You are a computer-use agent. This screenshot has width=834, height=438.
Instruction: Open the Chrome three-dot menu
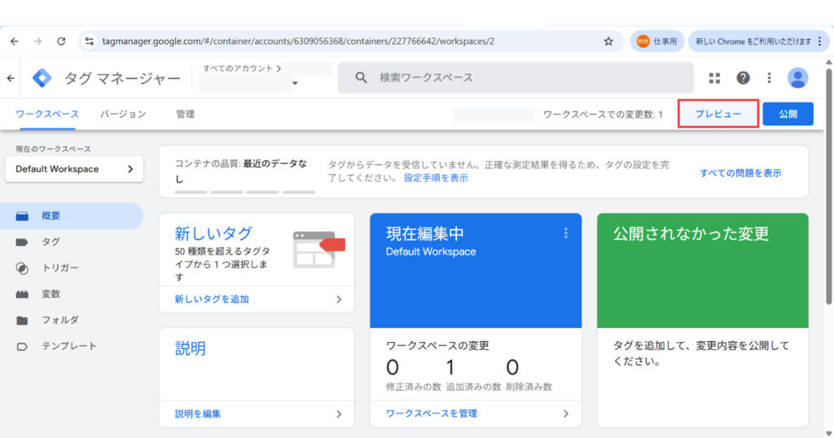click(819, 41)
